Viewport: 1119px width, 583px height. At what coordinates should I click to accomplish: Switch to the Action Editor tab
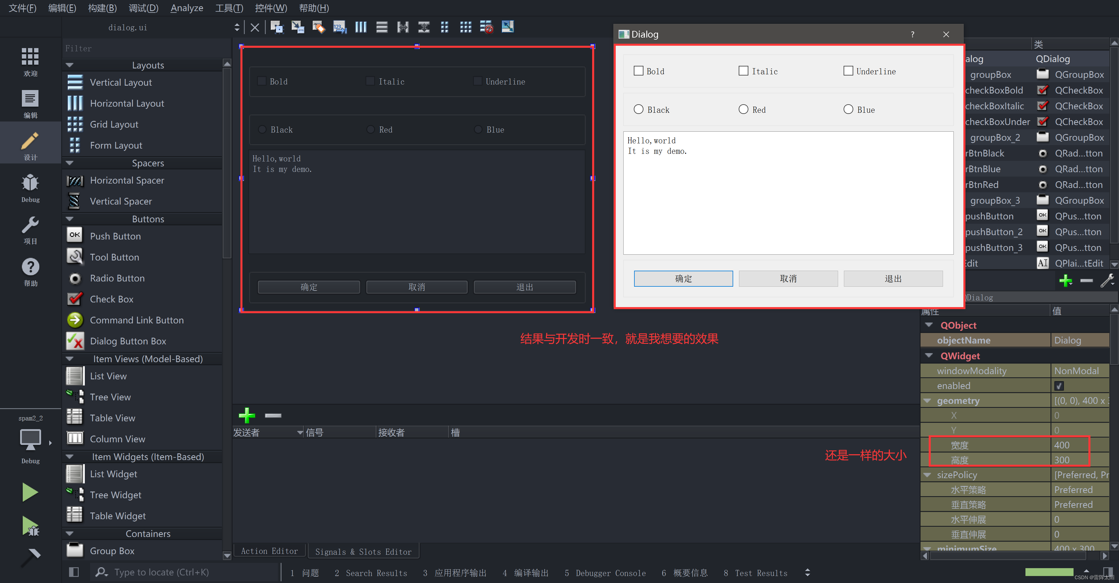tap(269, 551)
